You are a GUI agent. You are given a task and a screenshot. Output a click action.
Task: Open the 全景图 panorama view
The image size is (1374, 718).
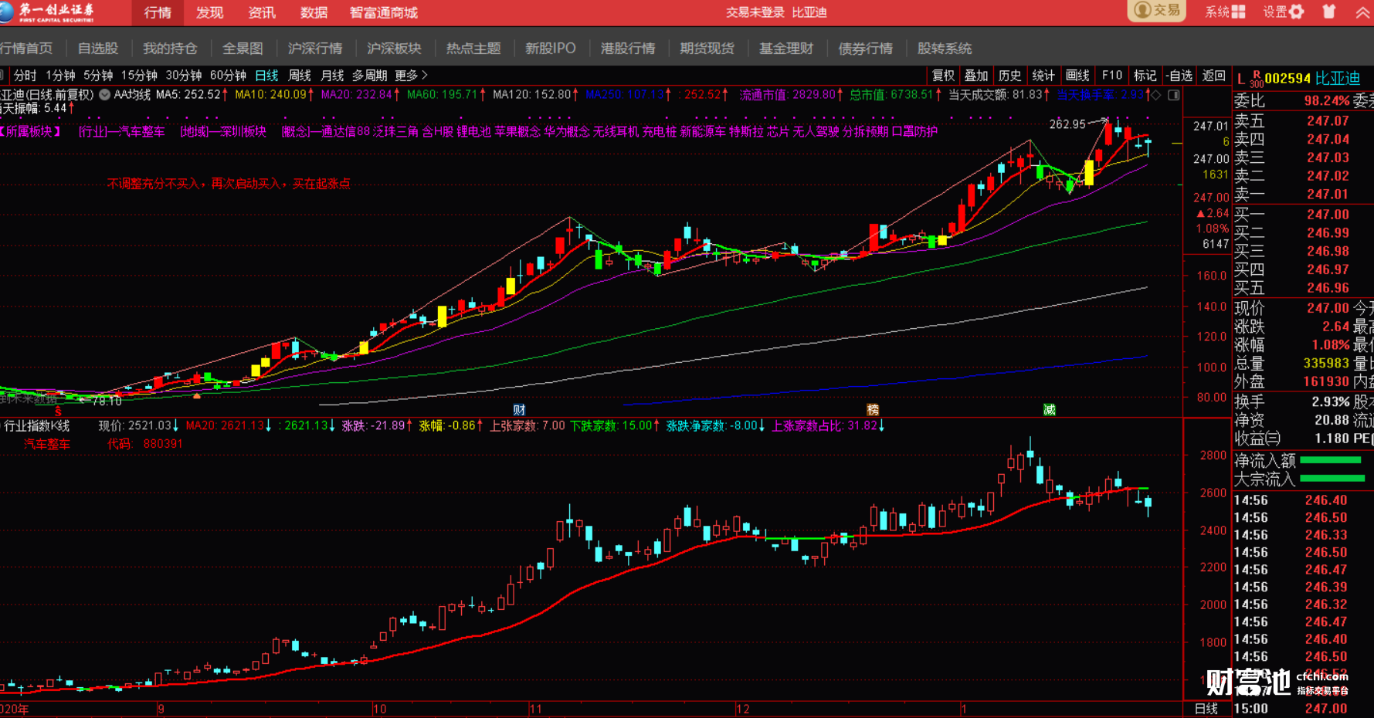click(x=243, y=49)
